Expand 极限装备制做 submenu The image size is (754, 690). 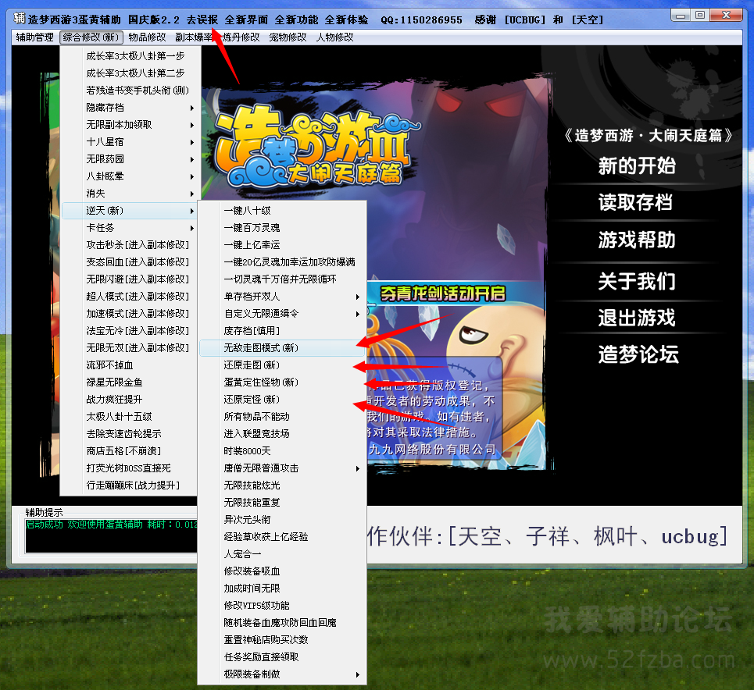[282, 674]
